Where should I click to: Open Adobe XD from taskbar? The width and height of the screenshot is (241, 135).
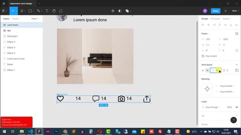click(x=48, y=132)
